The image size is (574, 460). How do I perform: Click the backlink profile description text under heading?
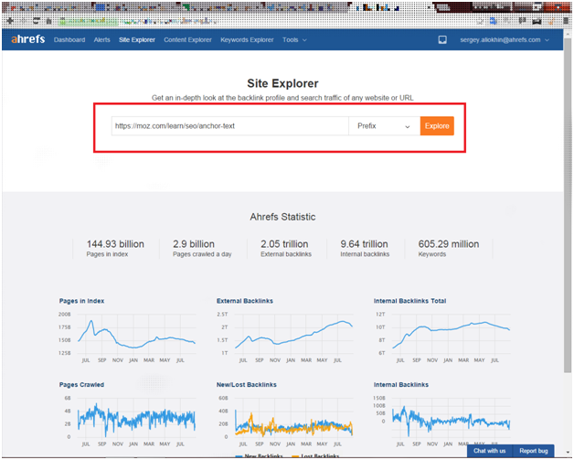[282, 98]
